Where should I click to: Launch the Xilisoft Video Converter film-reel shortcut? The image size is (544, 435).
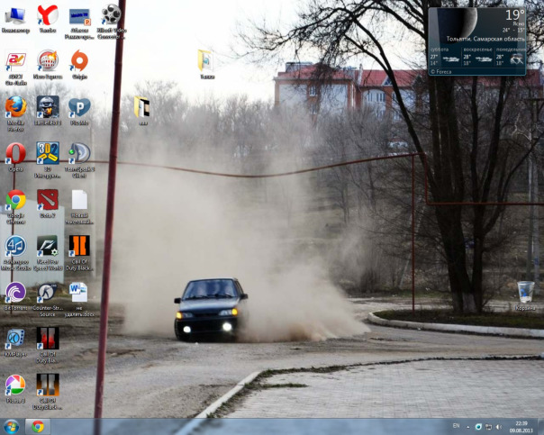pyautogui.click(x=111, y=22)
